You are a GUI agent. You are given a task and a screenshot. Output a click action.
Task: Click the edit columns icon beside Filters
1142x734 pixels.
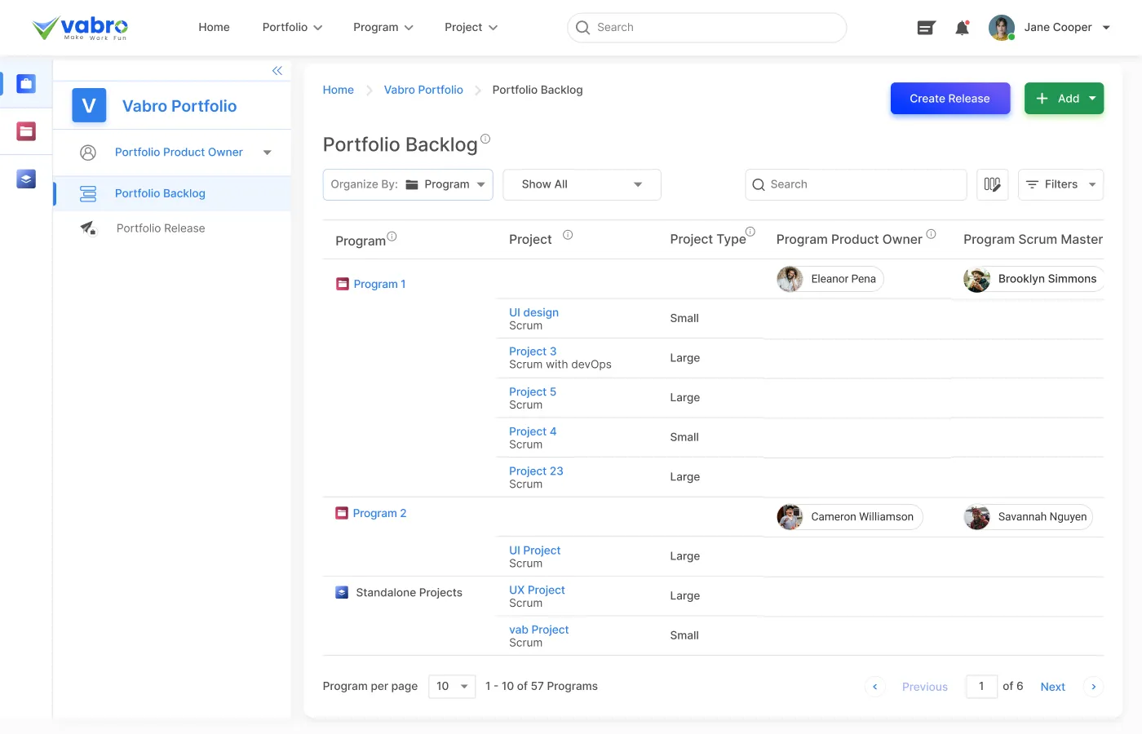click(x=992, y=184)
